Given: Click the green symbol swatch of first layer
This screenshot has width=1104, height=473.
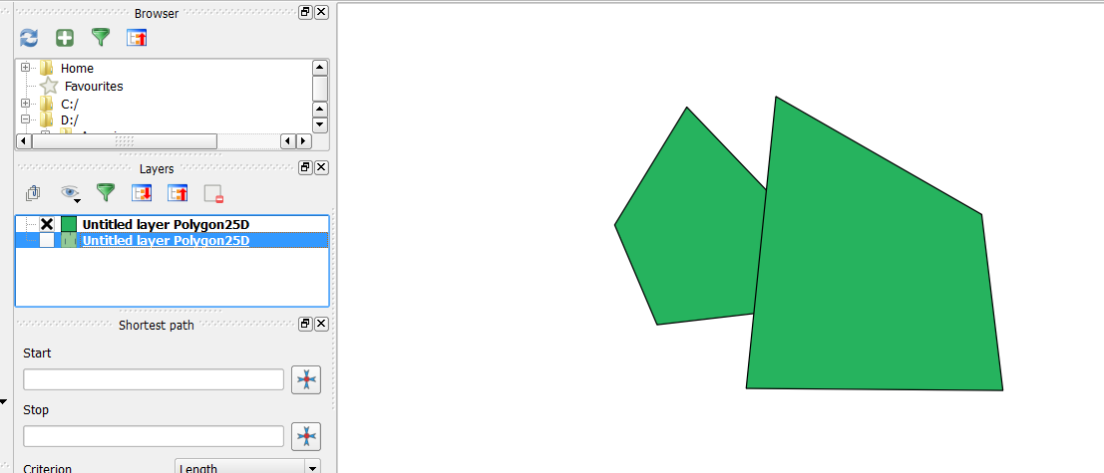Looking at the screenshot, I should point(68,224).
